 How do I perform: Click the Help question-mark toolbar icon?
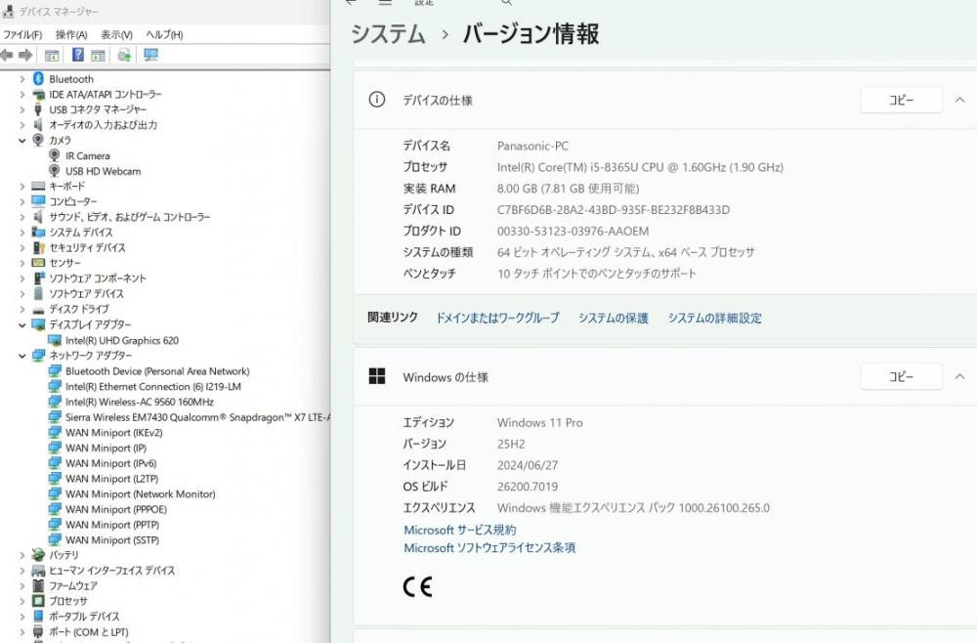click(x=78, y=55)
